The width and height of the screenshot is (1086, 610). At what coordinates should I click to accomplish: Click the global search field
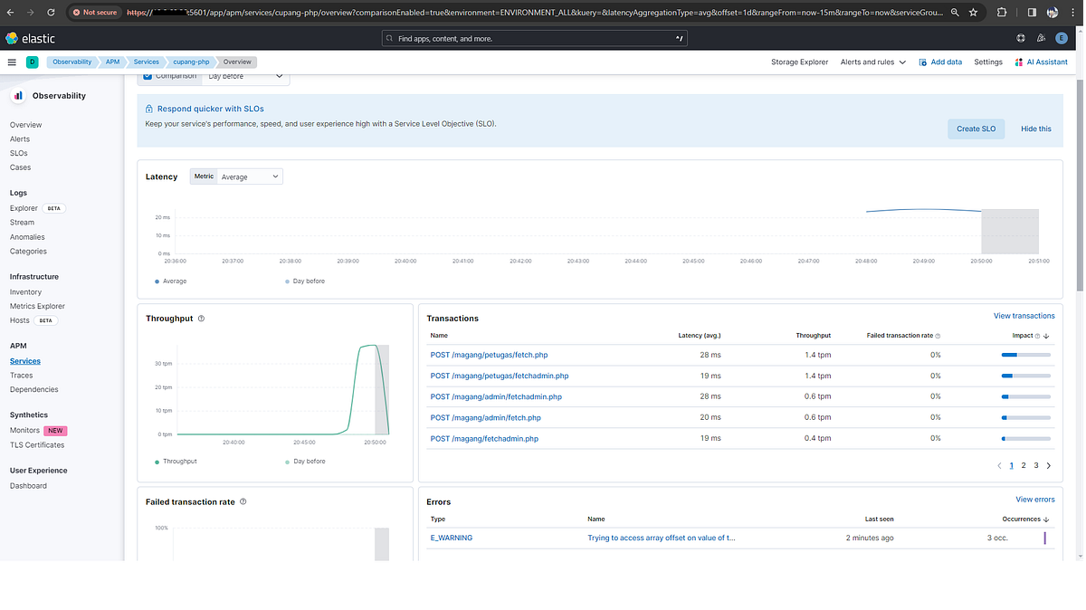(x=534, y=38)
